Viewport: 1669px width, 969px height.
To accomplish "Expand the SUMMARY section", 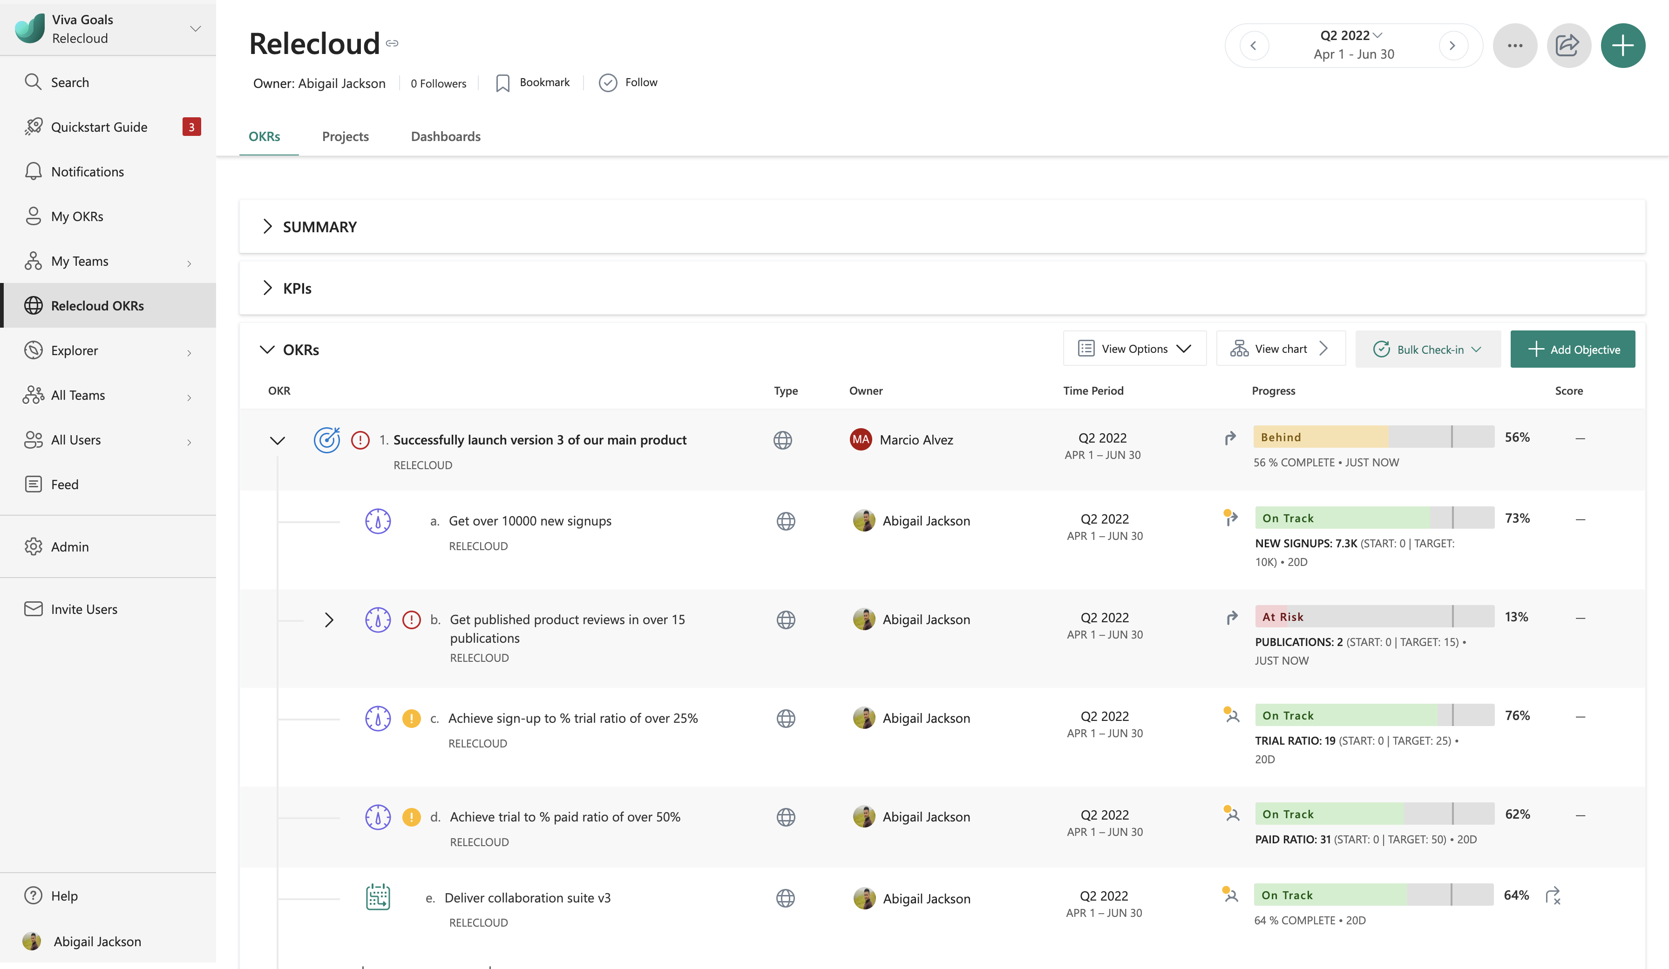I will click(268, 226).
